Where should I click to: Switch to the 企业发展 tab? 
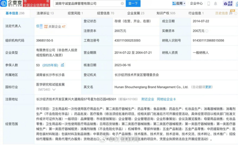(136, 13)
